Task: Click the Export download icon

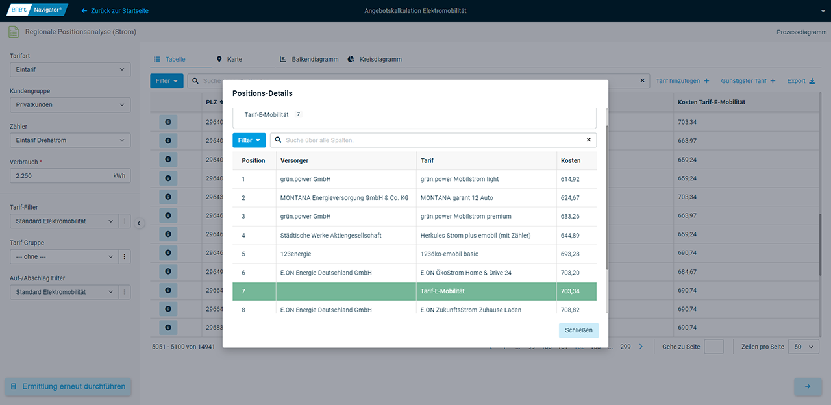Action: [x=812, y=81]
